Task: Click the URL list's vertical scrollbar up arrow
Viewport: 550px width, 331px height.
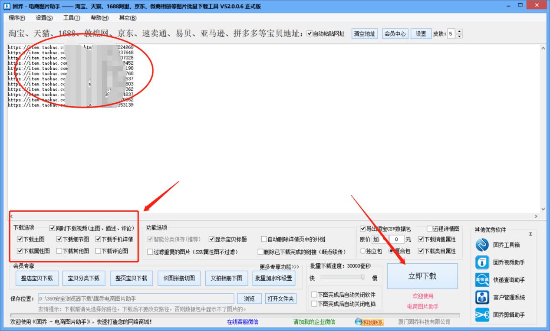Action: click(543, 48)
